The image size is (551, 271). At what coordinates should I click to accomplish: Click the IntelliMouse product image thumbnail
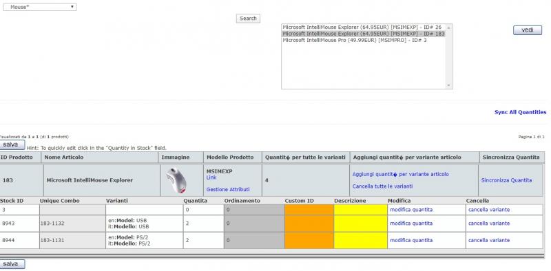pos(176,180)
